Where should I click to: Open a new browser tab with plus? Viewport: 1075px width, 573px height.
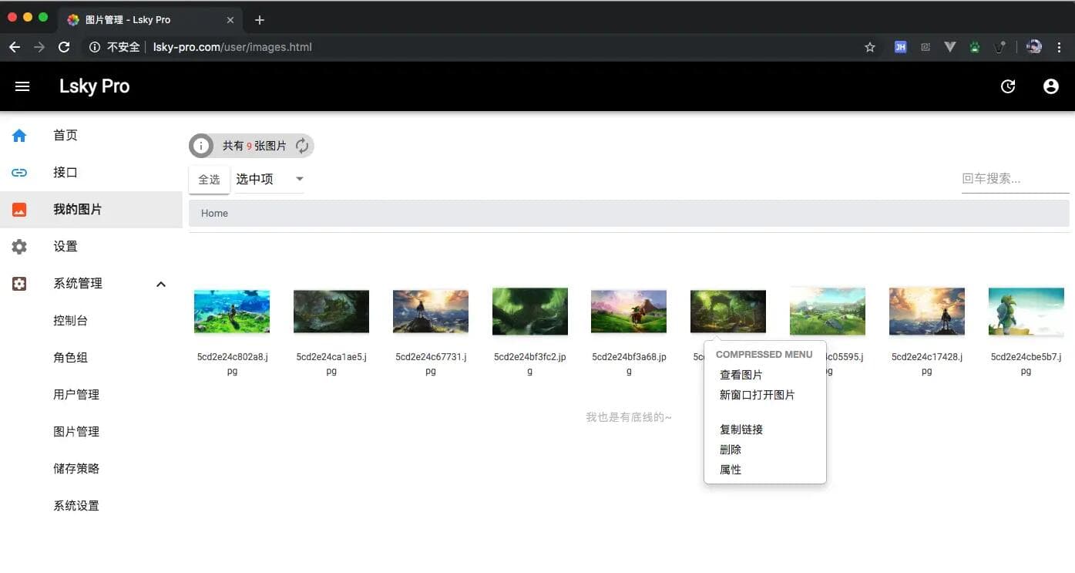[260, 20]
